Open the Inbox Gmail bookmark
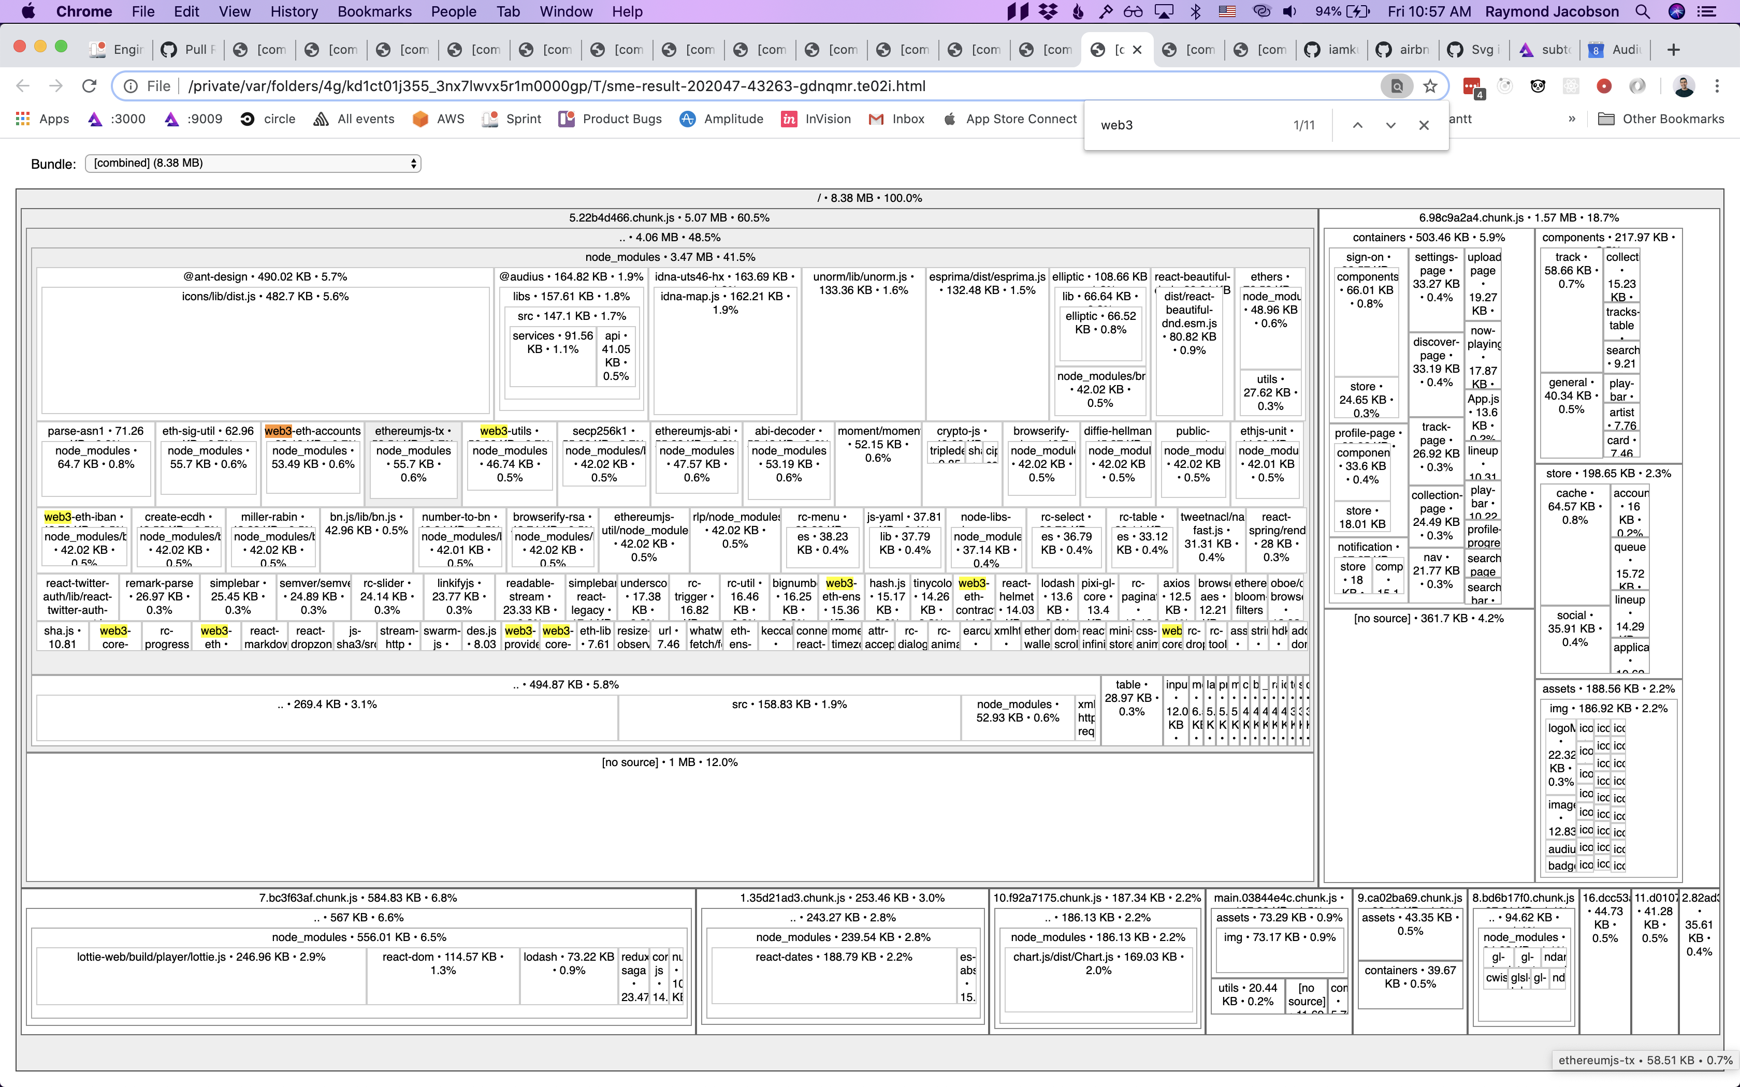Viewport: 1740px width, 1087px height. click(896, 119)
